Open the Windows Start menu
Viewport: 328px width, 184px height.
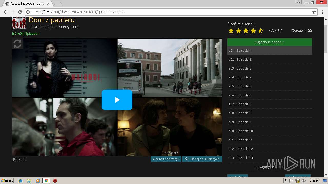coord(7,181)
